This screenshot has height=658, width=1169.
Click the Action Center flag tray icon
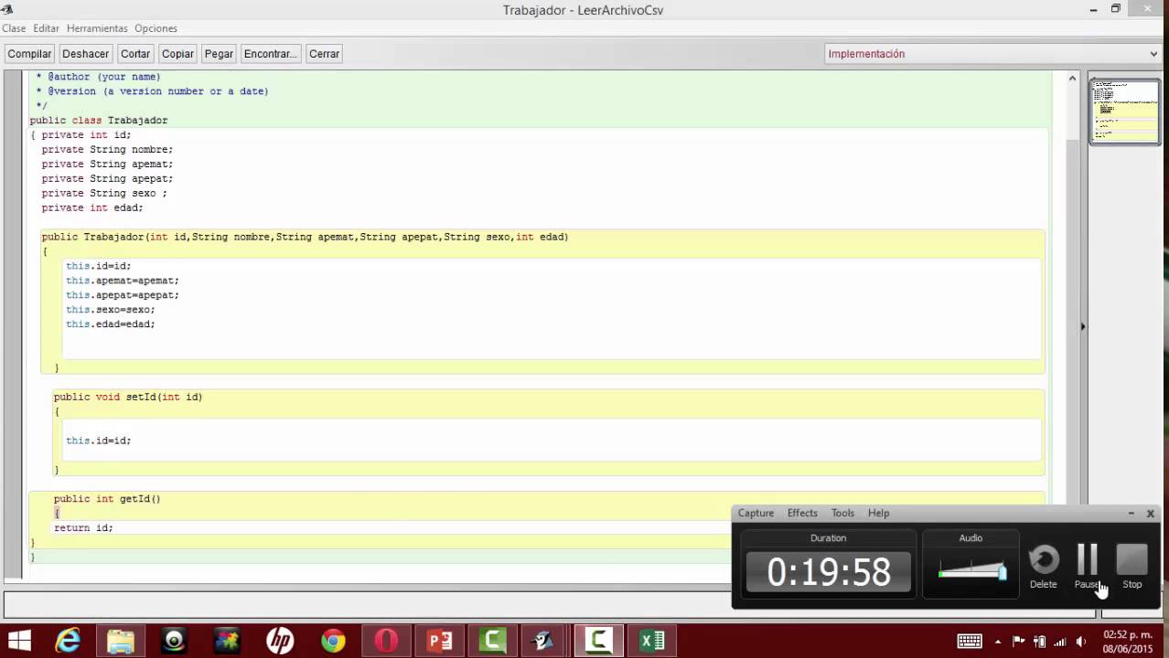(x=1018, y=642)
